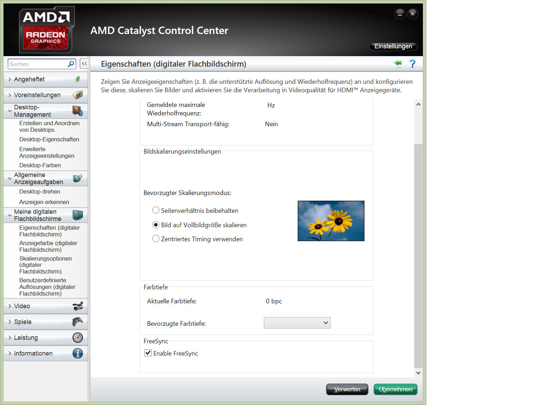Enable FreeSync checkbox
This screenshot has height=405, width=539.
[x=148, y=353]
